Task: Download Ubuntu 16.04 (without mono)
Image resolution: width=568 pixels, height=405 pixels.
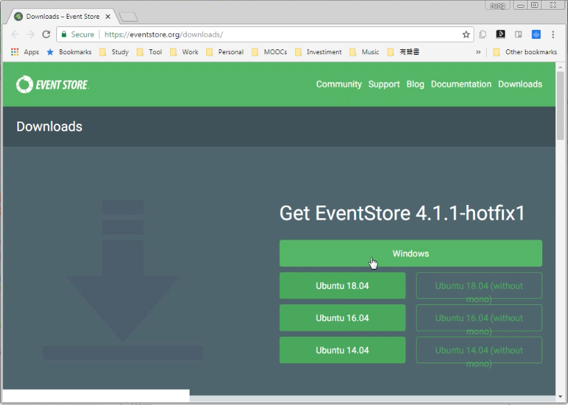Action: tap(479, 317)
